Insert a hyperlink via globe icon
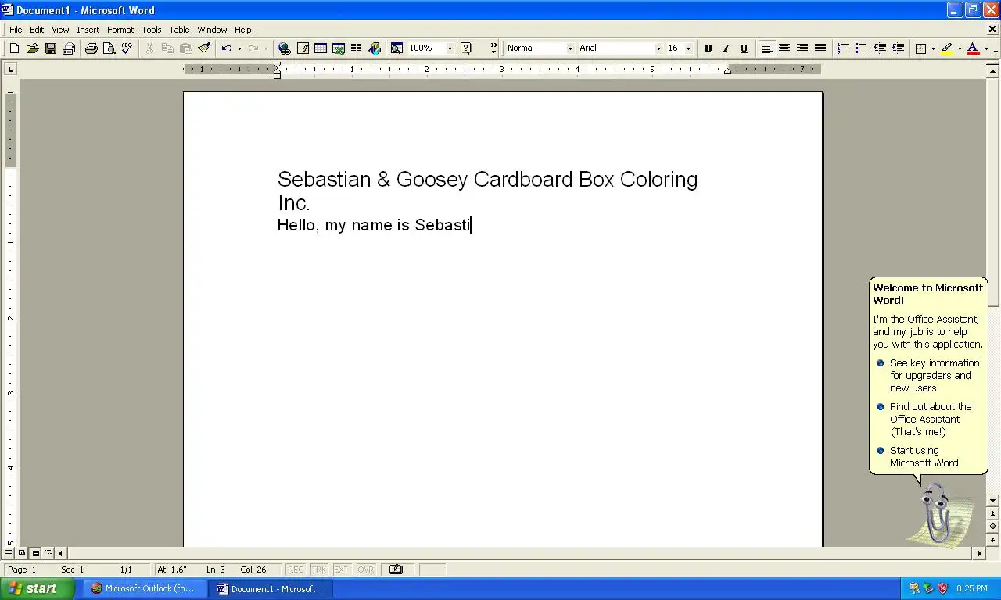The height and width of the screenshot is (600, 1001). point(285,48)
